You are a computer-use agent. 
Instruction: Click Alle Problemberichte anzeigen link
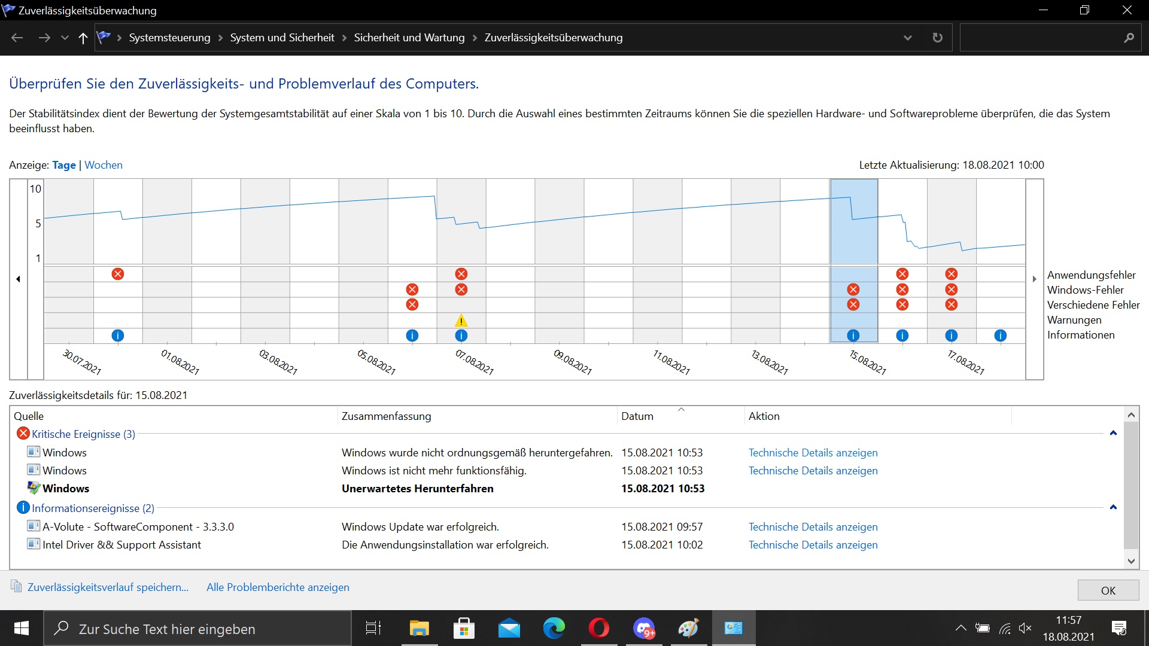278,587
